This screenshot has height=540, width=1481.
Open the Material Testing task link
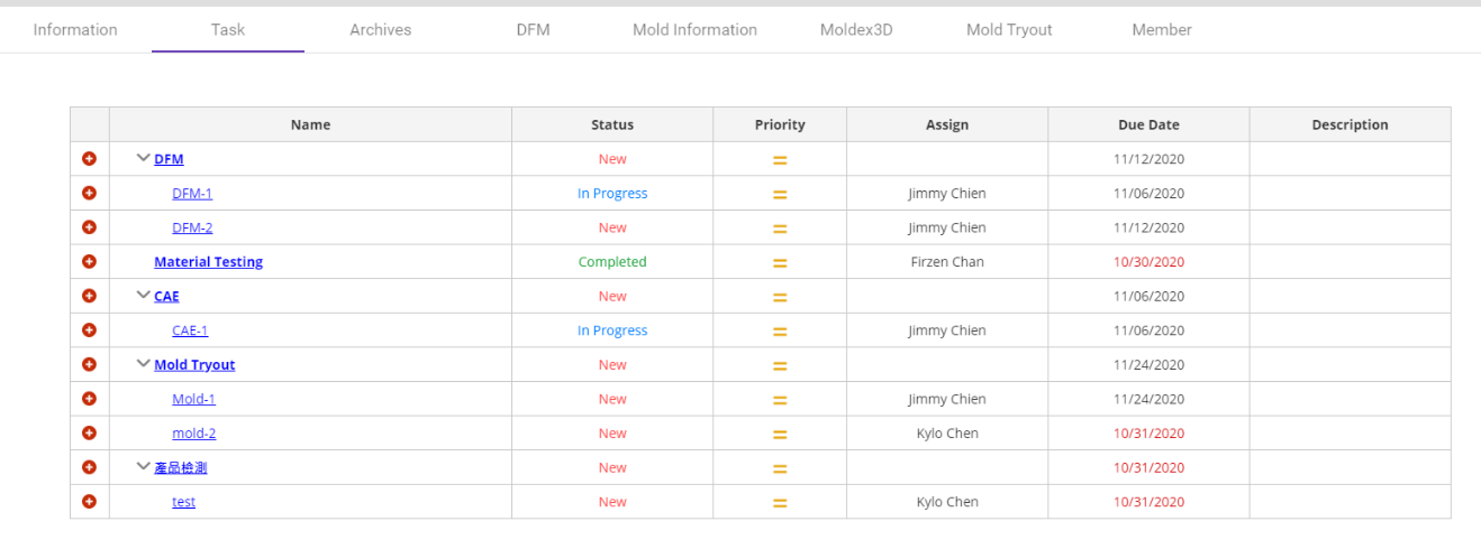208,262
